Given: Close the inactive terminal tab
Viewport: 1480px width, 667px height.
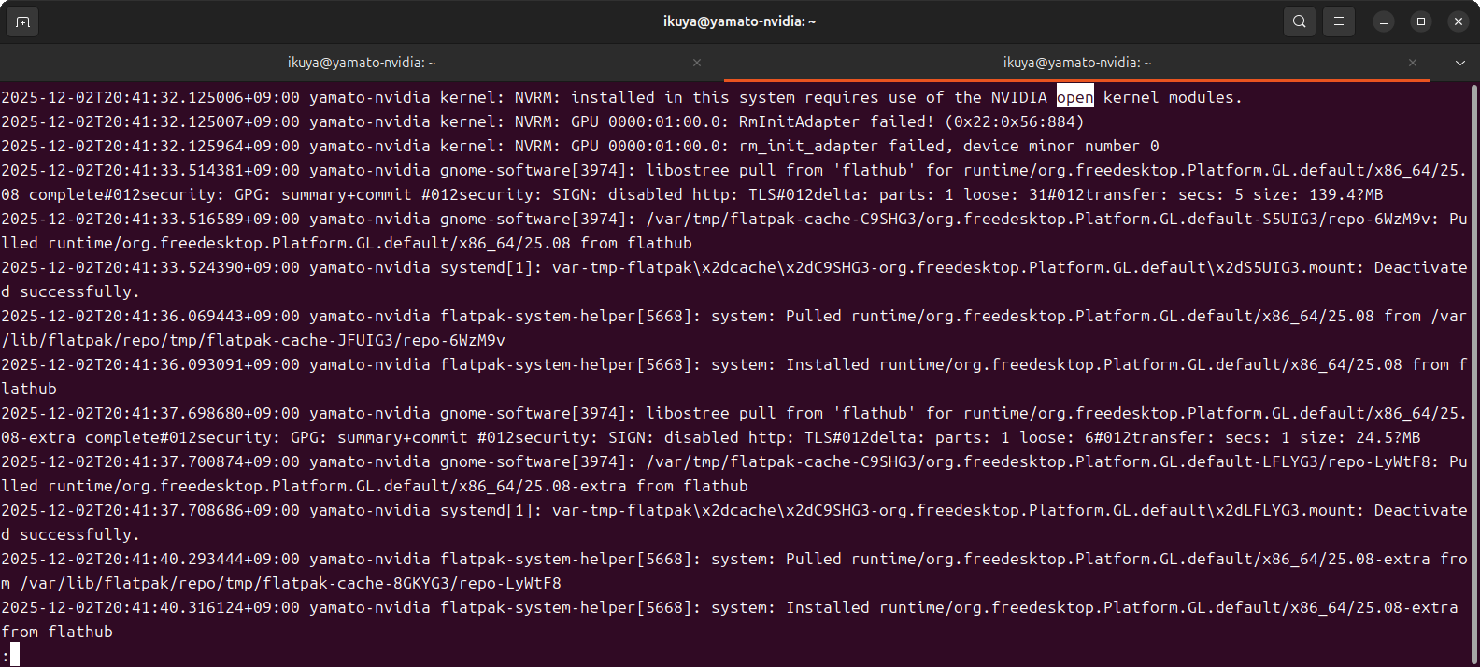Looking at the screenshot, I should 697,63.
